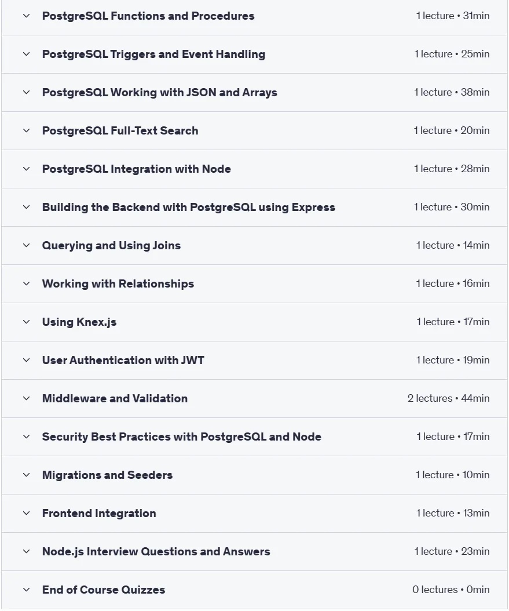Select Frontend Integration section title
The width and height of the screenshot is (509, 611).
pos(99,513)
